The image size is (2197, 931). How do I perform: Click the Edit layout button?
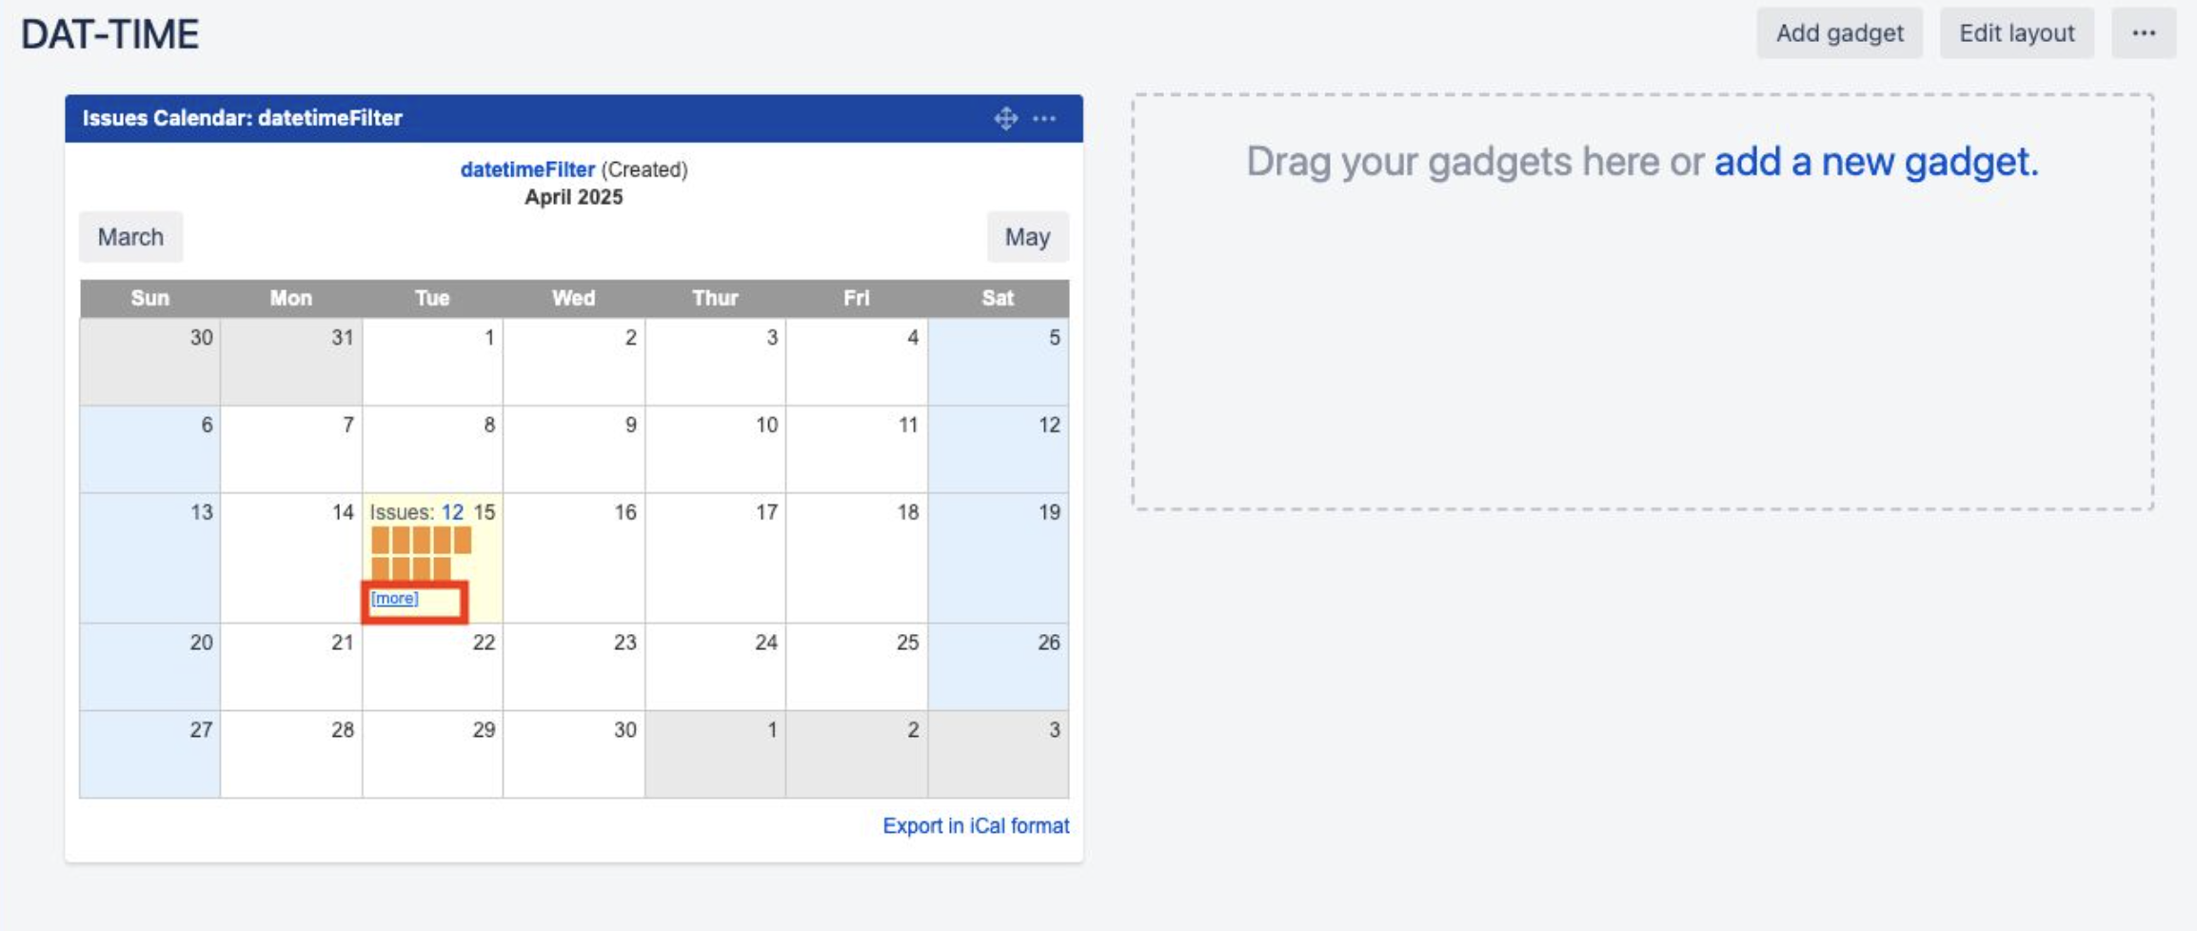click(2016, 31)
